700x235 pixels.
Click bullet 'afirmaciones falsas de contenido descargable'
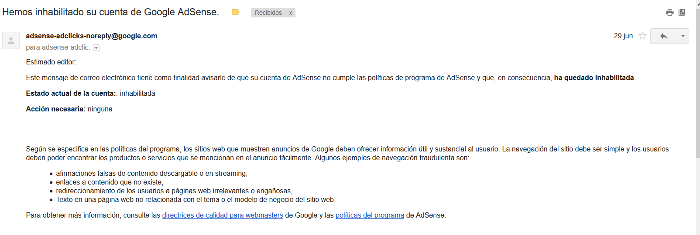coord(152,173)
